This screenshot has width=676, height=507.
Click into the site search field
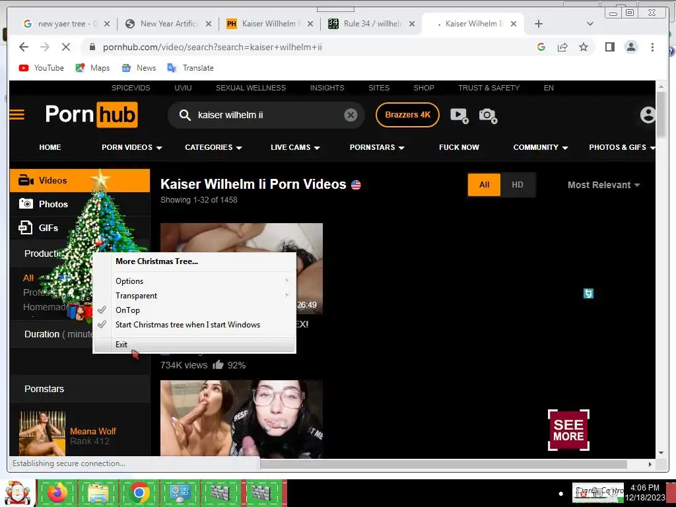pyautogui.click(x=267, y=115)
